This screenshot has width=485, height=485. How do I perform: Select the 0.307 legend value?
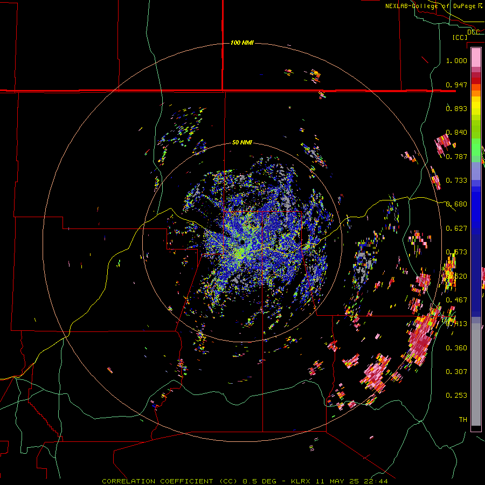456,371
